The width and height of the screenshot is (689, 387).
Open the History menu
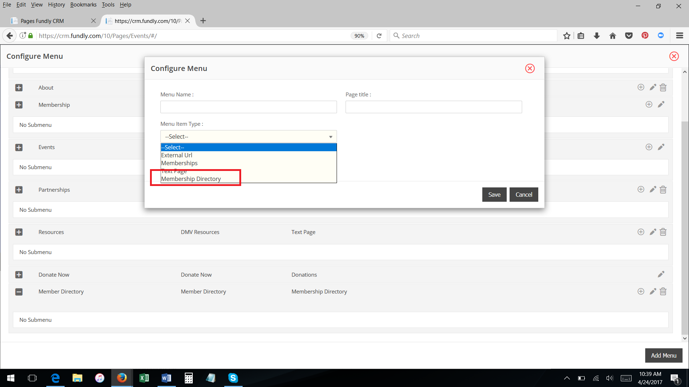(x=56, y=5)
